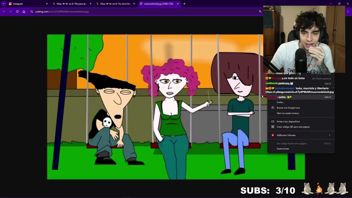Click the "SUBS: 3/10" counter
Viewport: 352px width, 198px height.
pyautogui.click(x=268, y=190)
